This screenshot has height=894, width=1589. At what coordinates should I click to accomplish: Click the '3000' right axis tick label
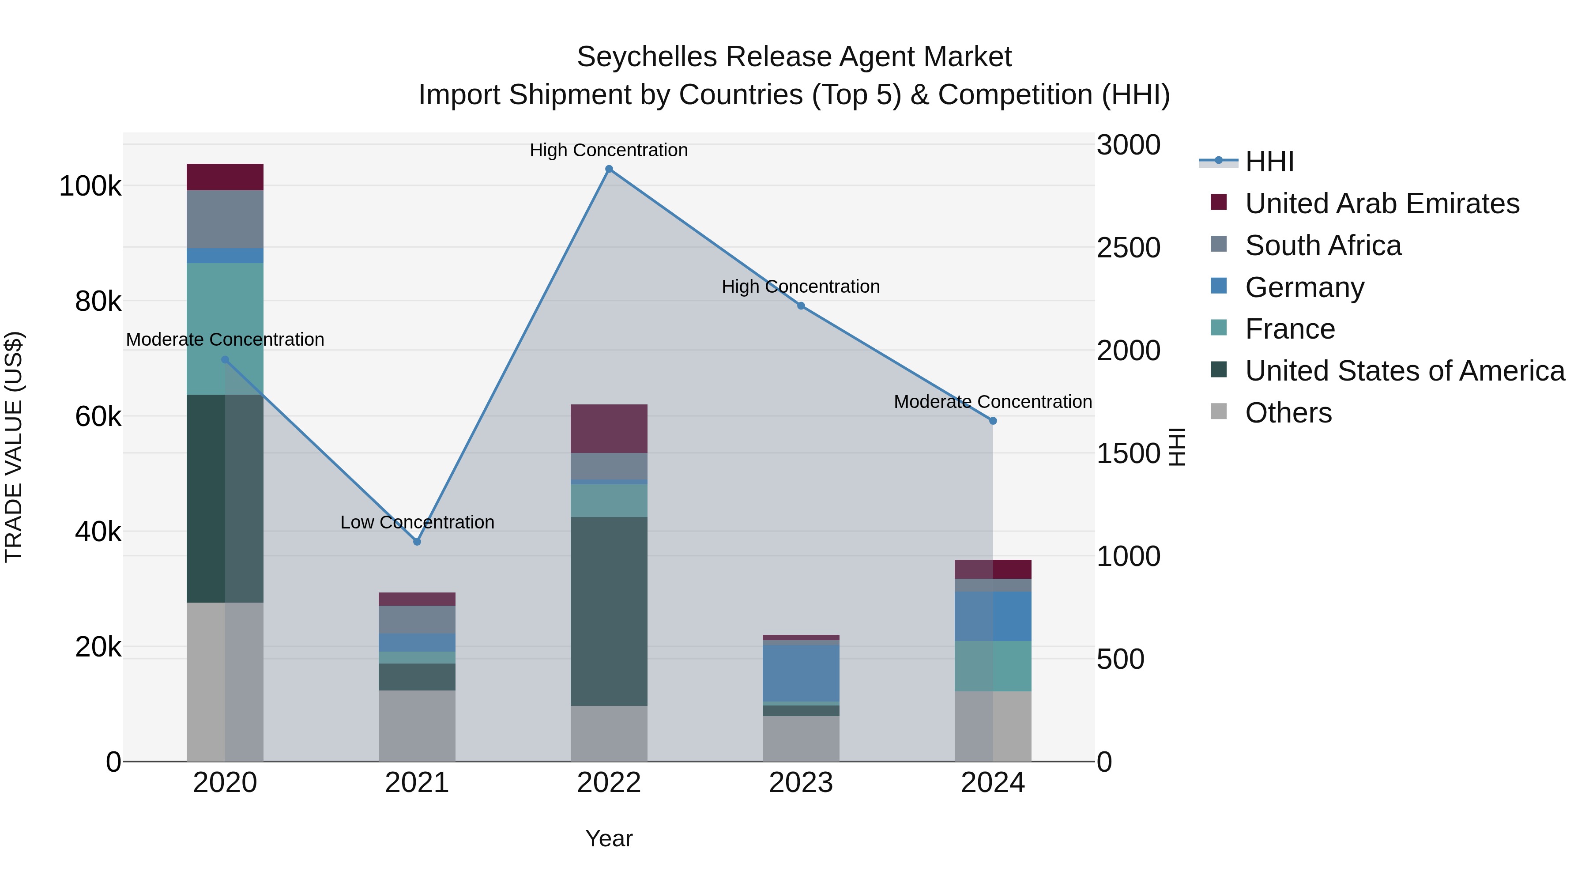click(x=1129, y=145)
